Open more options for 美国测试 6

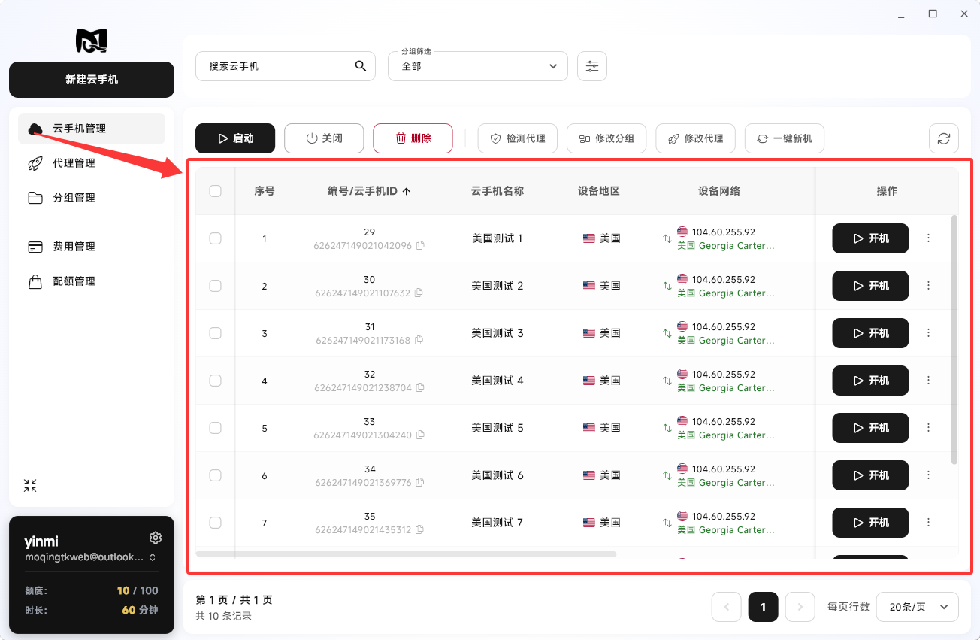928,475
